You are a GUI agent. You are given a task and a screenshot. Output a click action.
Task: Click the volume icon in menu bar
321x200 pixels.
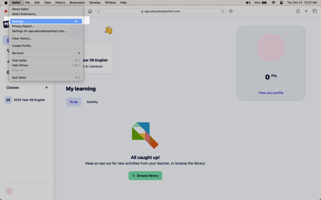click(248, 2)
